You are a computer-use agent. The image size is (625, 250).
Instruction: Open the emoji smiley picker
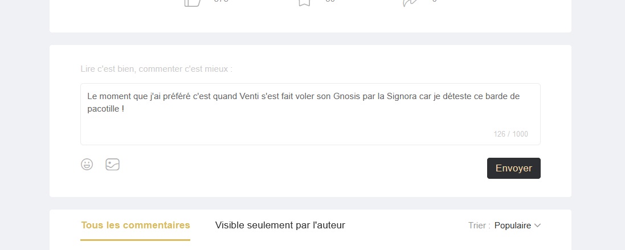[x=87, y=164]
